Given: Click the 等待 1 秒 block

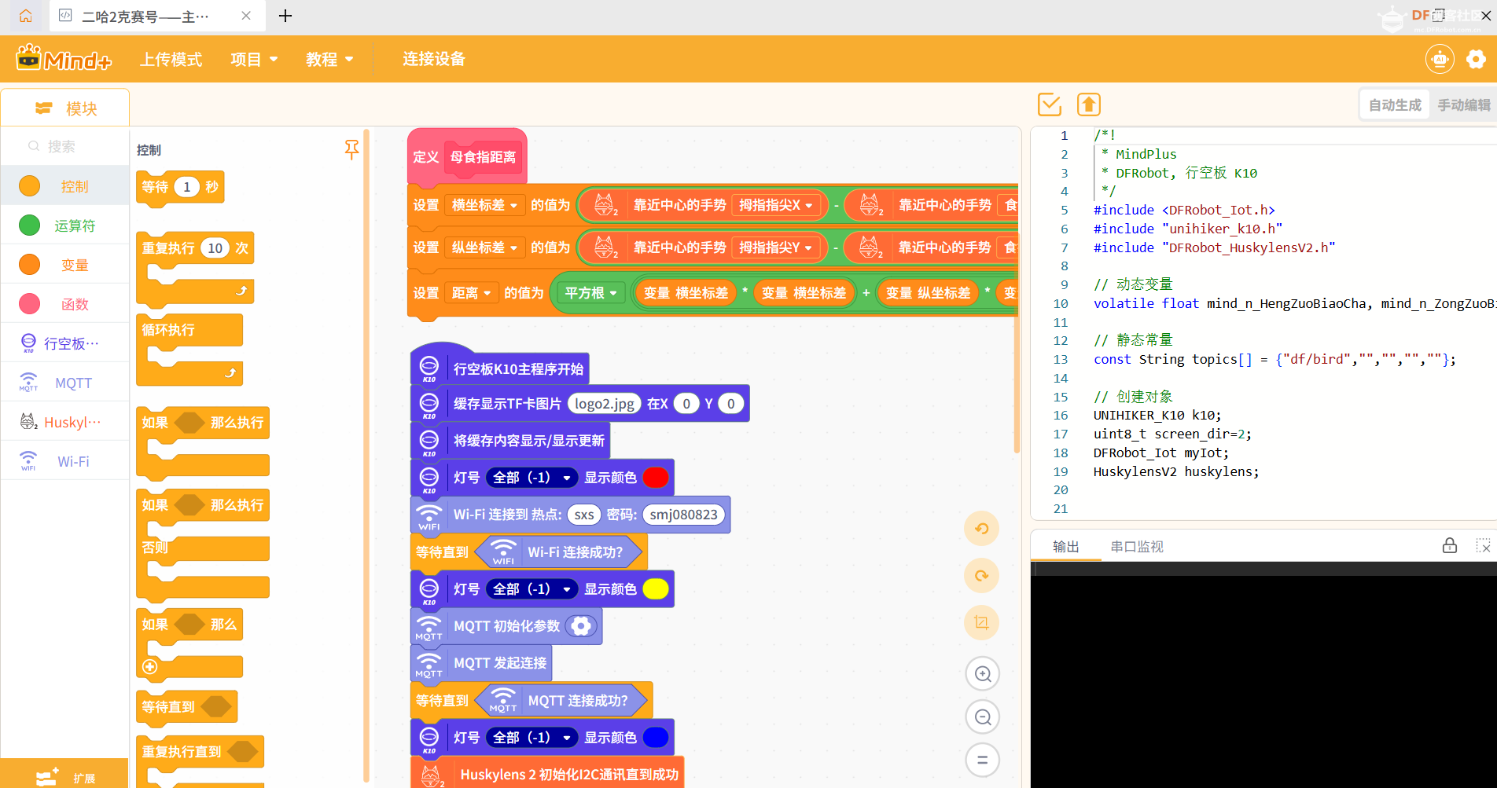Looking at the screenshot, I should tap(180, 187).
